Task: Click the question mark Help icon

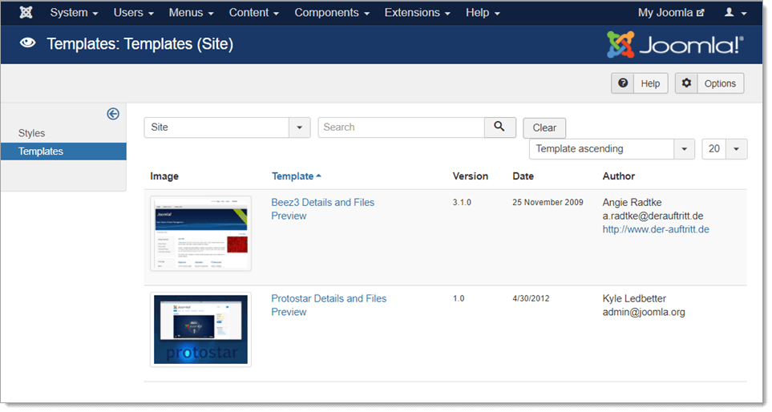Action: 623,83
